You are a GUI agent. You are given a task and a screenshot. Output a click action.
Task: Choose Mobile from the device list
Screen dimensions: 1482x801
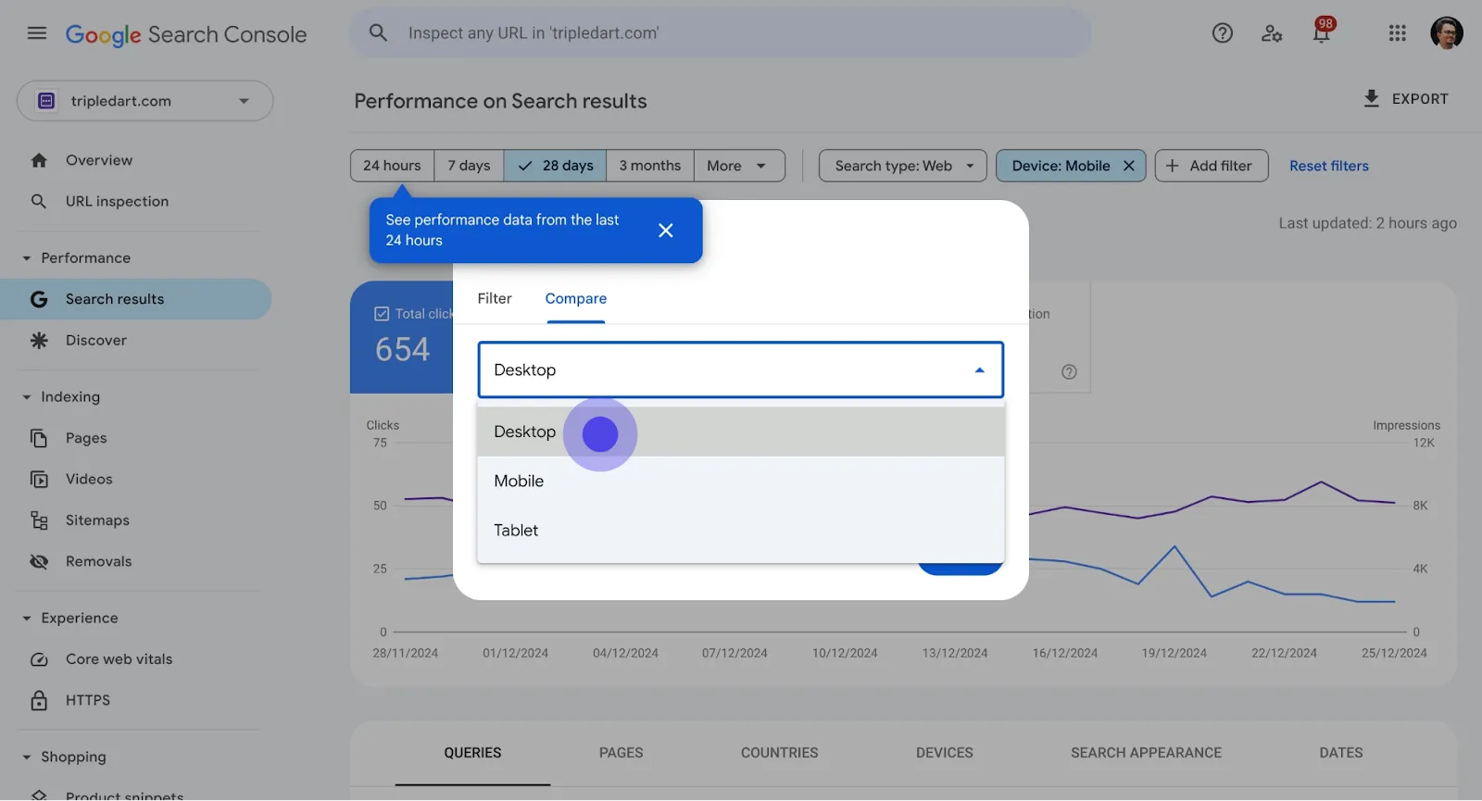pos(741,482)
